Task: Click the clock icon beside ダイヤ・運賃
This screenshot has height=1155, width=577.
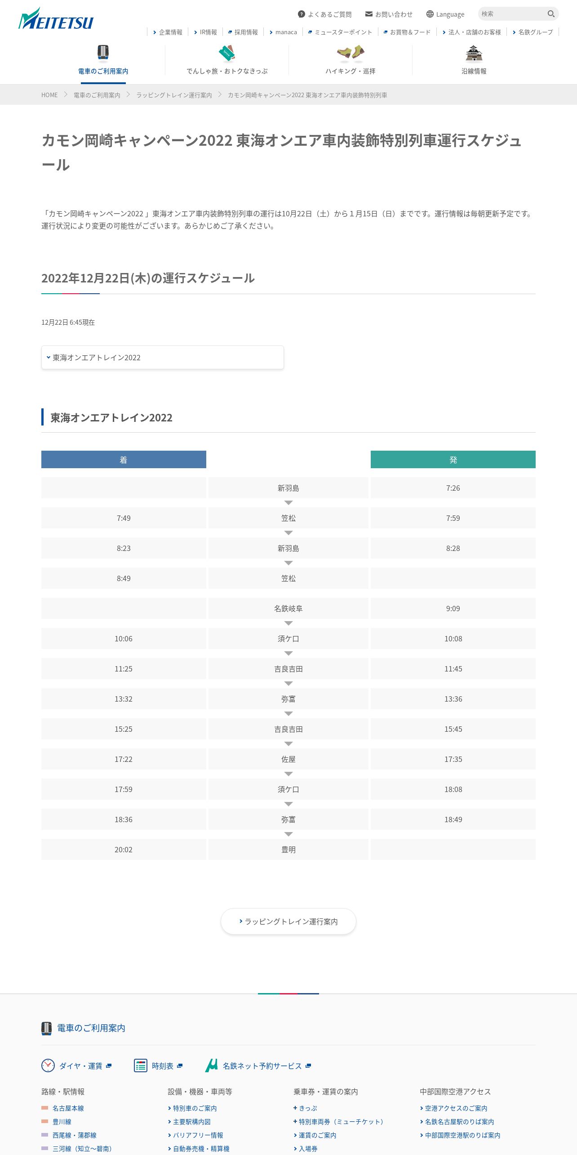Action: click(48, 1065)
